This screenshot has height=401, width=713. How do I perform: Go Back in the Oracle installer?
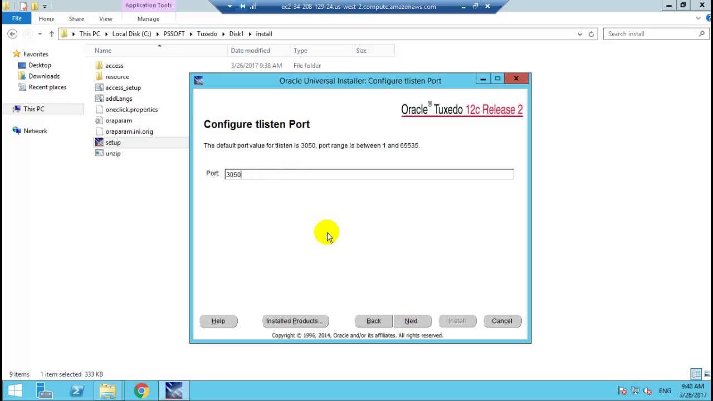374,321
